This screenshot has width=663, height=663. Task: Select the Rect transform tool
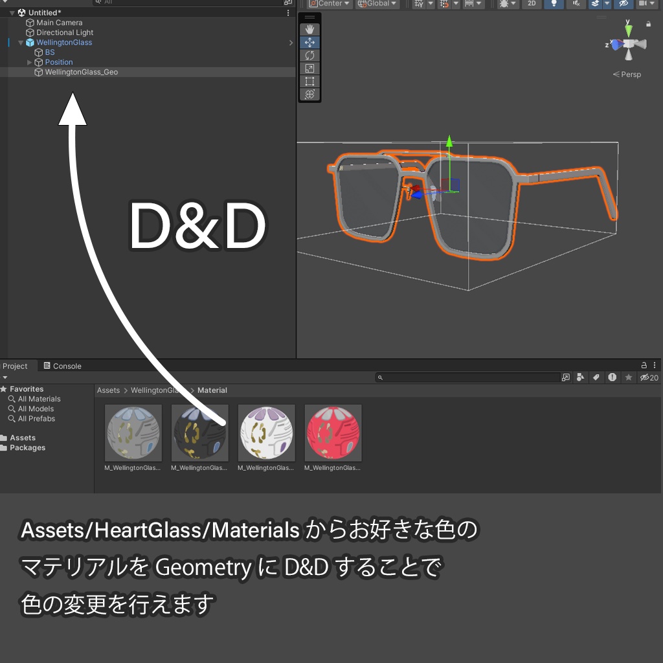coord(309,81)
